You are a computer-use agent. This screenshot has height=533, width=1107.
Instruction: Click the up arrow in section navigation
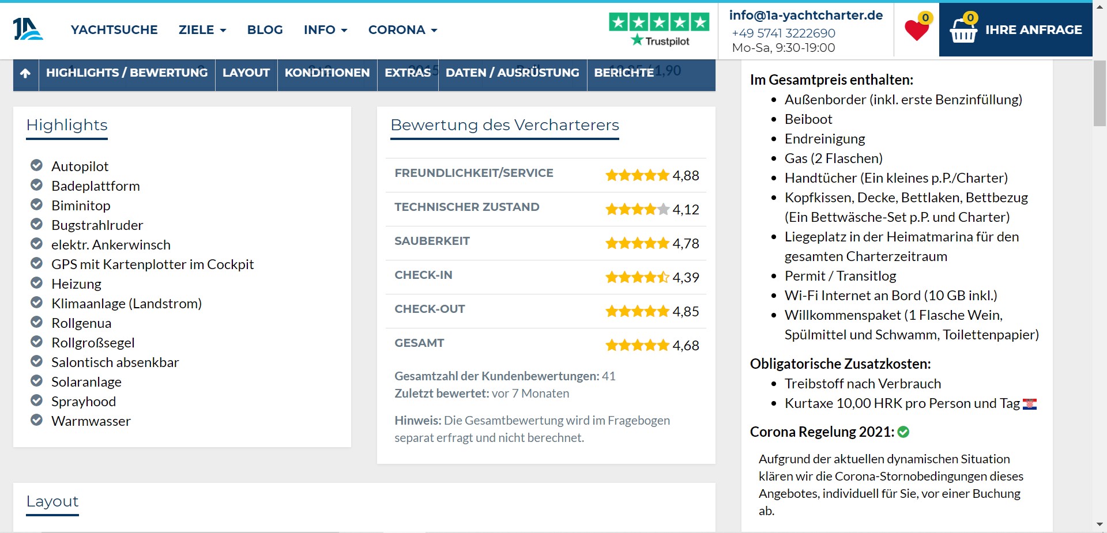[25, 73]
